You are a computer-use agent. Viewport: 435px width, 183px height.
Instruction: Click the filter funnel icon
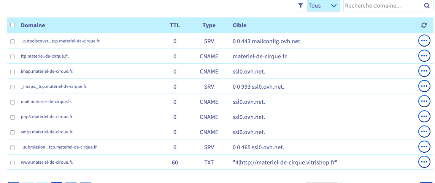(300, 6)
